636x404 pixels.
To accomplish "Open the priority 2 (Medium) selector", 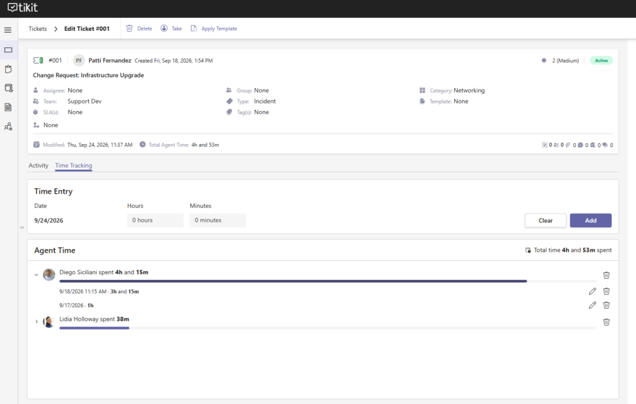I will point(560,60).
